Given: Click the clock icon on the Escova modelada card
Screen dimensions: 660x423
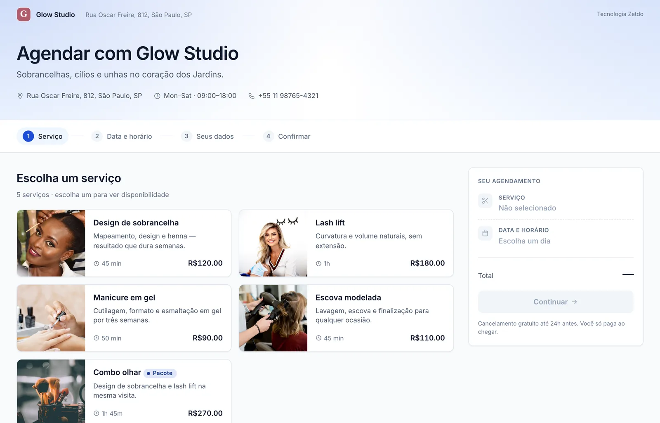Looking at the screenshot, I should point(318,338).
